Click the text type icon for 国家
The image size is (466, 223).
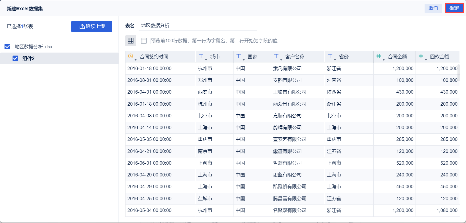pos(239,56)
